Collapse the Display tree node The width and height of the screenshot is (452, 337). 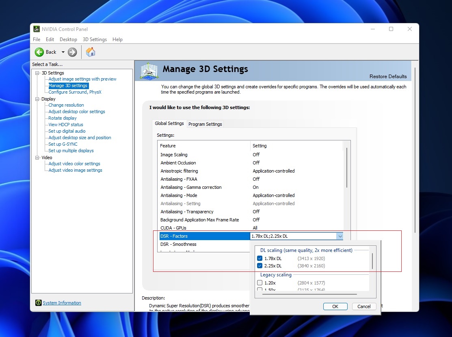pos(37,99)
